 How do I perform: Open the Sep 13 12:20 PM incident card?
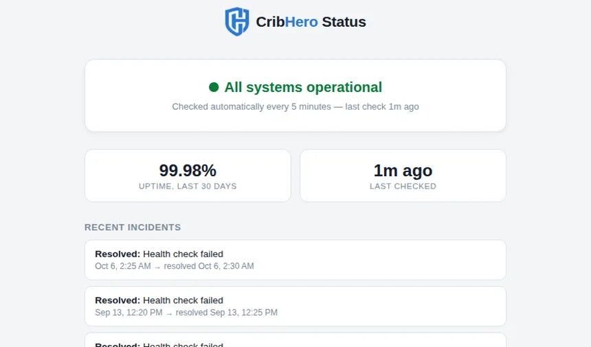pos(295,307)
